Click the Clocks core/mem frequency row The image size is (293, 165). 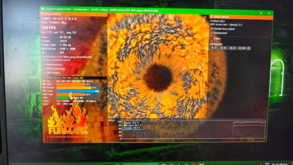coord(69,101)
